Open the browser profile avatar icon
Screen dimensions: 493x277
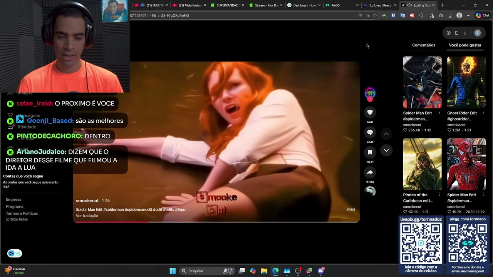point(459,15)
